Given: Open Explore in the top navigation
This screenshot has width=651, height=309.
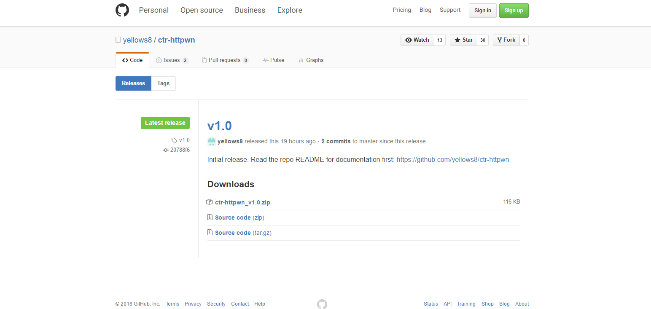Looking at the screenshot, I should (x=290, y=10).
